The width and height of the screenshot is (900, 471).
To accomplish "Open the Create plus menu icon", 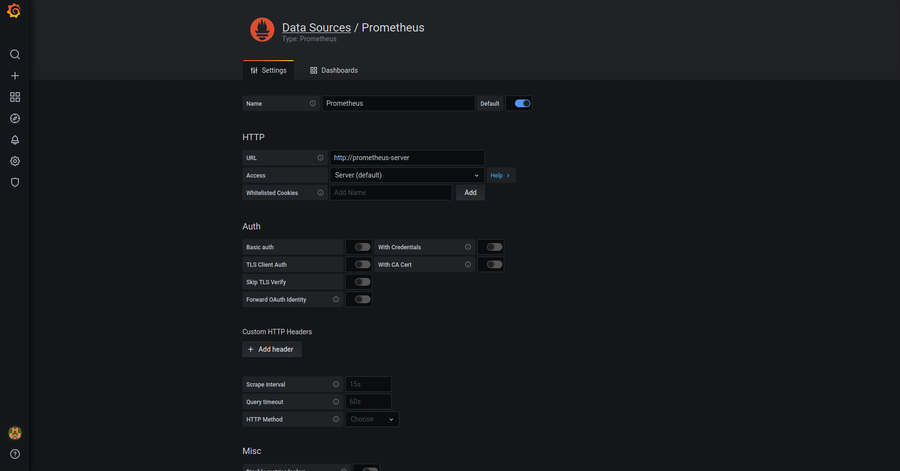I will [x=15, y=76].
